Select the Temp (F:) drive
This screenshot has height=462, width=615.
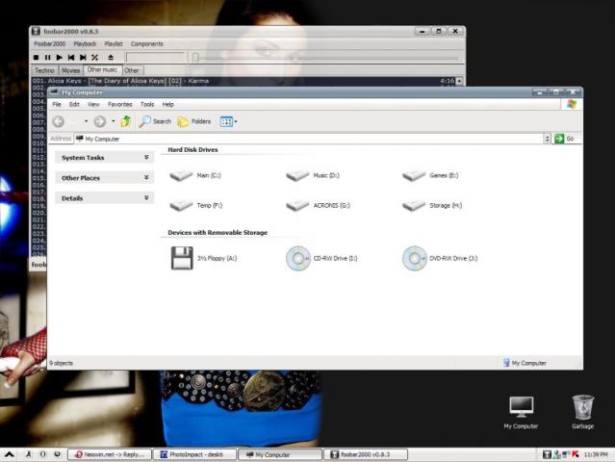tap(195, 206)
